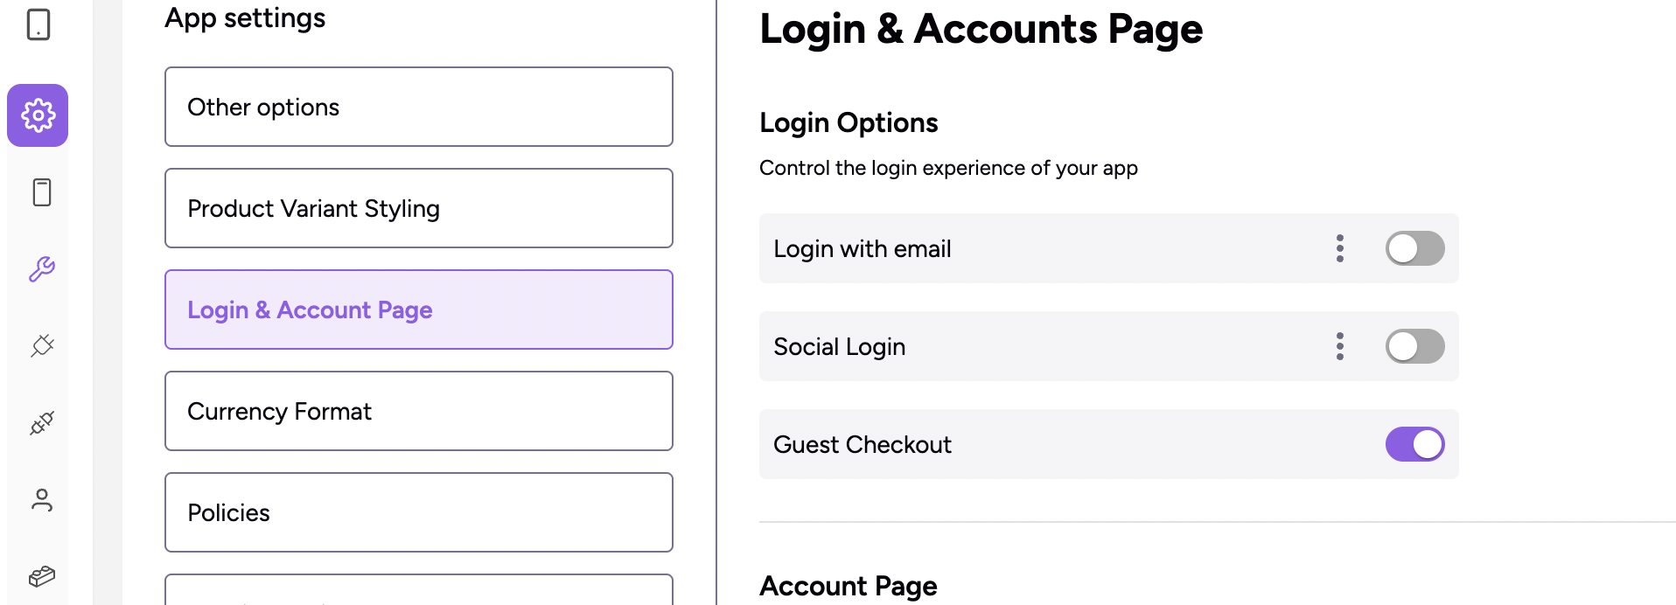The height and width of the screenshot is (605, 1676).
Task: Open the connected plugs sidebar icon
Action: (x=41, y=423)
